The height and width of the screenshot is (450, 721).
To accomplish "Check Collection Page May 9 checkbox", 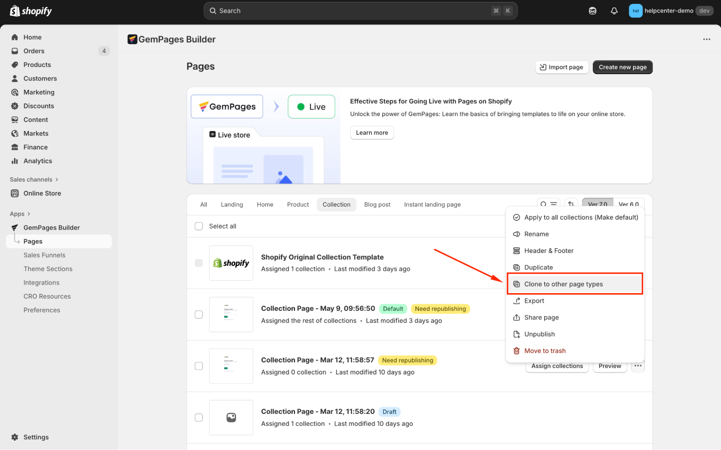I will click(199, 314).
